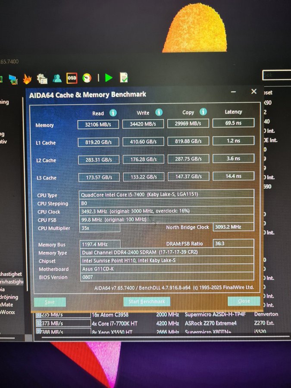The image size is (291, 388).
Task: Click the Motherboard field Asus G11CD-K
Action: pyautogui.click(x=167, y=269)
